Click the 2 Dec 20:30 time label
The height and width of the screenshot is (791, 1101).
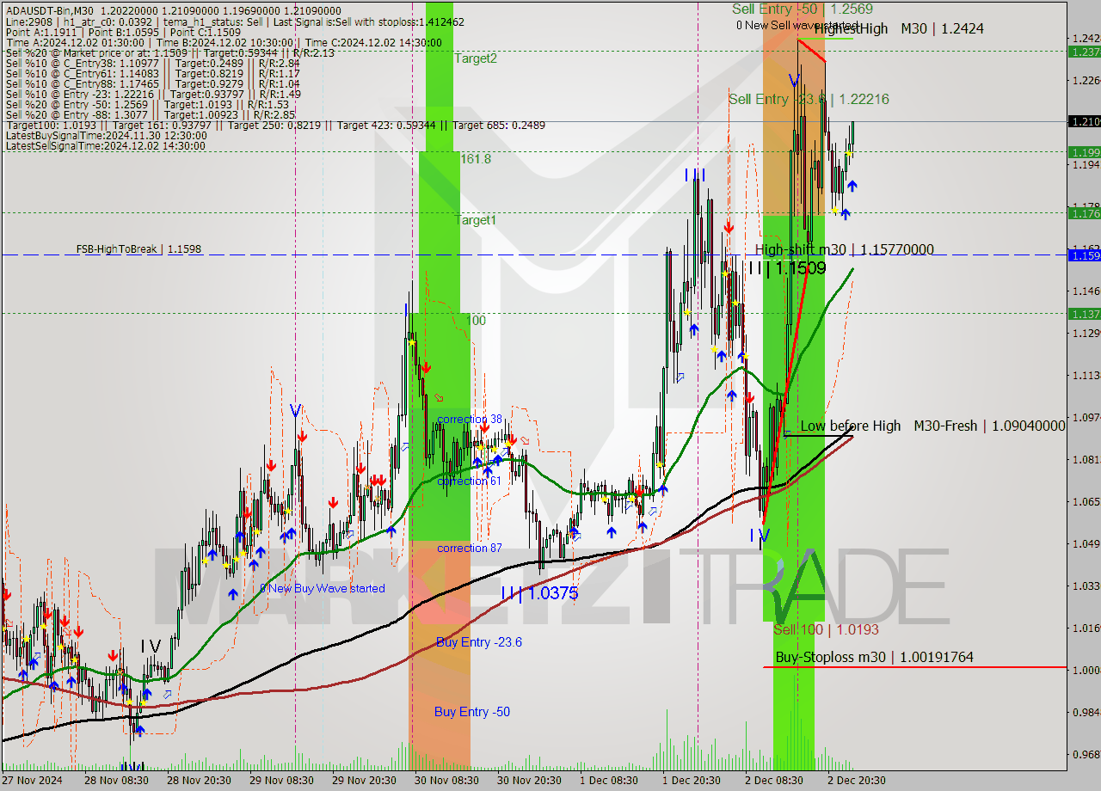click(856, 781)
